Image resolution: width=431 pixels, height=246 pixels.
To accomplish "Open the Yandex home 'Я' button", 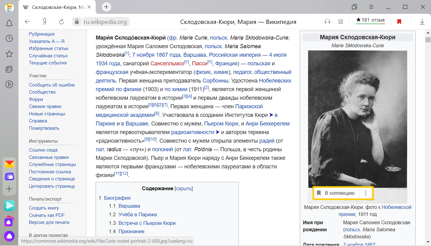I will click(45, 21).
